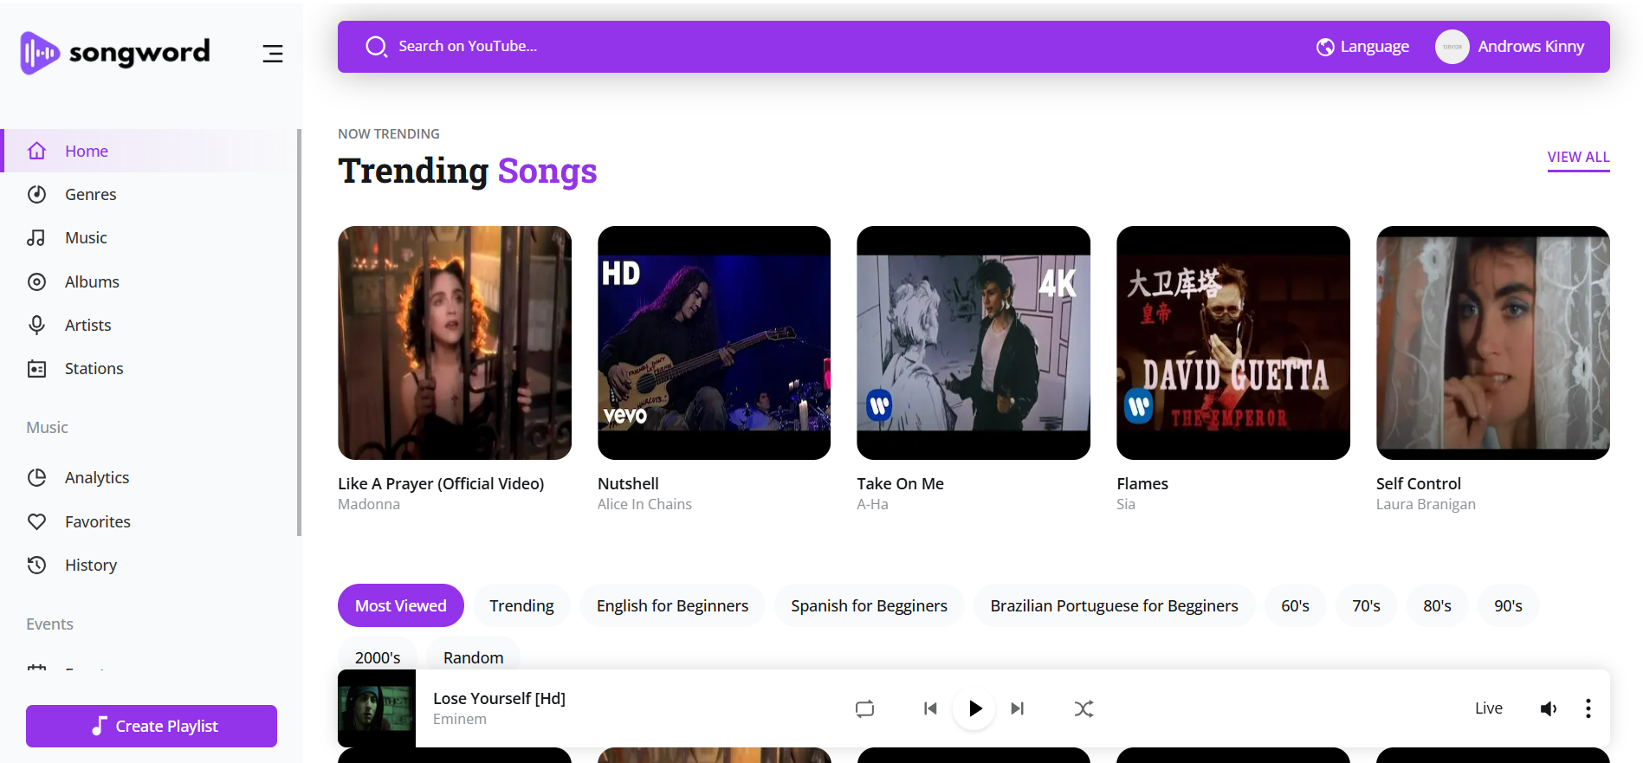Open Like A Prayer song title

[441, 483]
